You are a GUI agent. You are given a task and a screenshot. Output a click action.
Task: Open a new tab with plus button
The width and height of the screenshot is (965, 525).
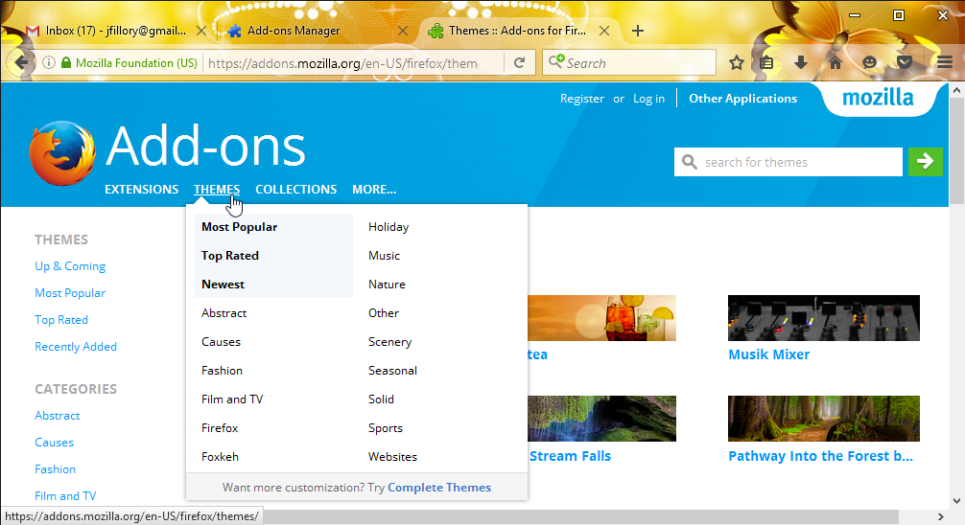point(638,31)
